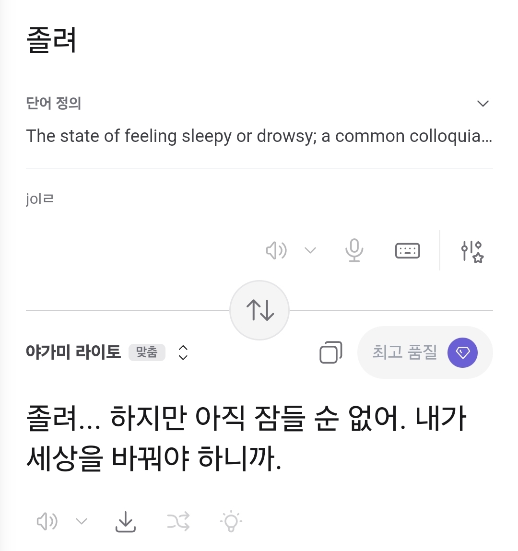Expand the 단어 정의 section chevron
The image size is (518, 551).
pos(483,104)
